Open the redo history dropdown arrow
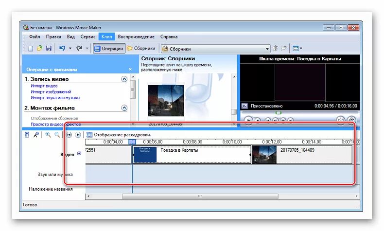Image resolution: width=384 pixels, height=231 pixels. 87,49
